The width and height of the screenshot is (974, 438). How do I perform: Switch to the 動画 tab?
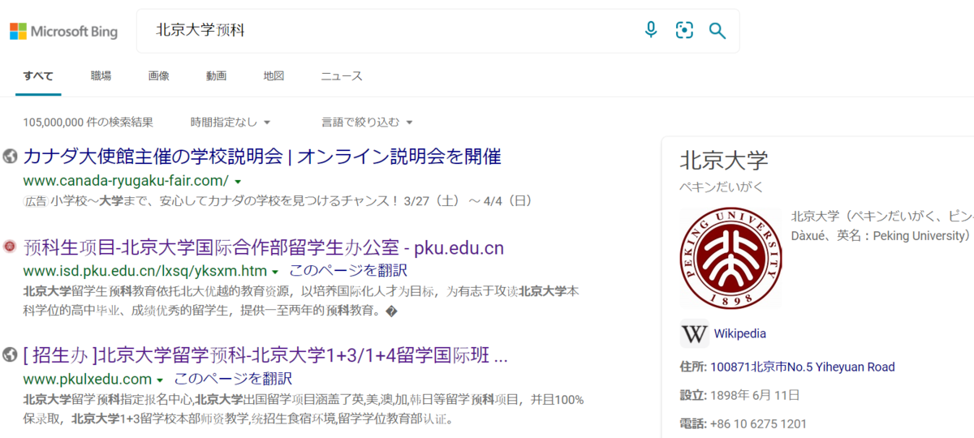click(x=216, y=76)
